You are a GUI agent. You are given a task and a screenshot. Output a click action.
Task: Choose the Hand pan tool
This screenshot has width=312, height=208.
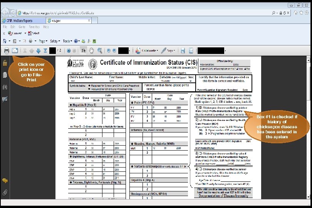(91, 51)
